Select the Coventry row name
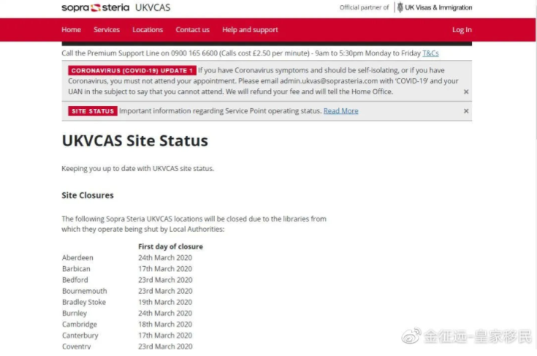The height and width of the screenshot is (356, 537). [x=77, y=346]
